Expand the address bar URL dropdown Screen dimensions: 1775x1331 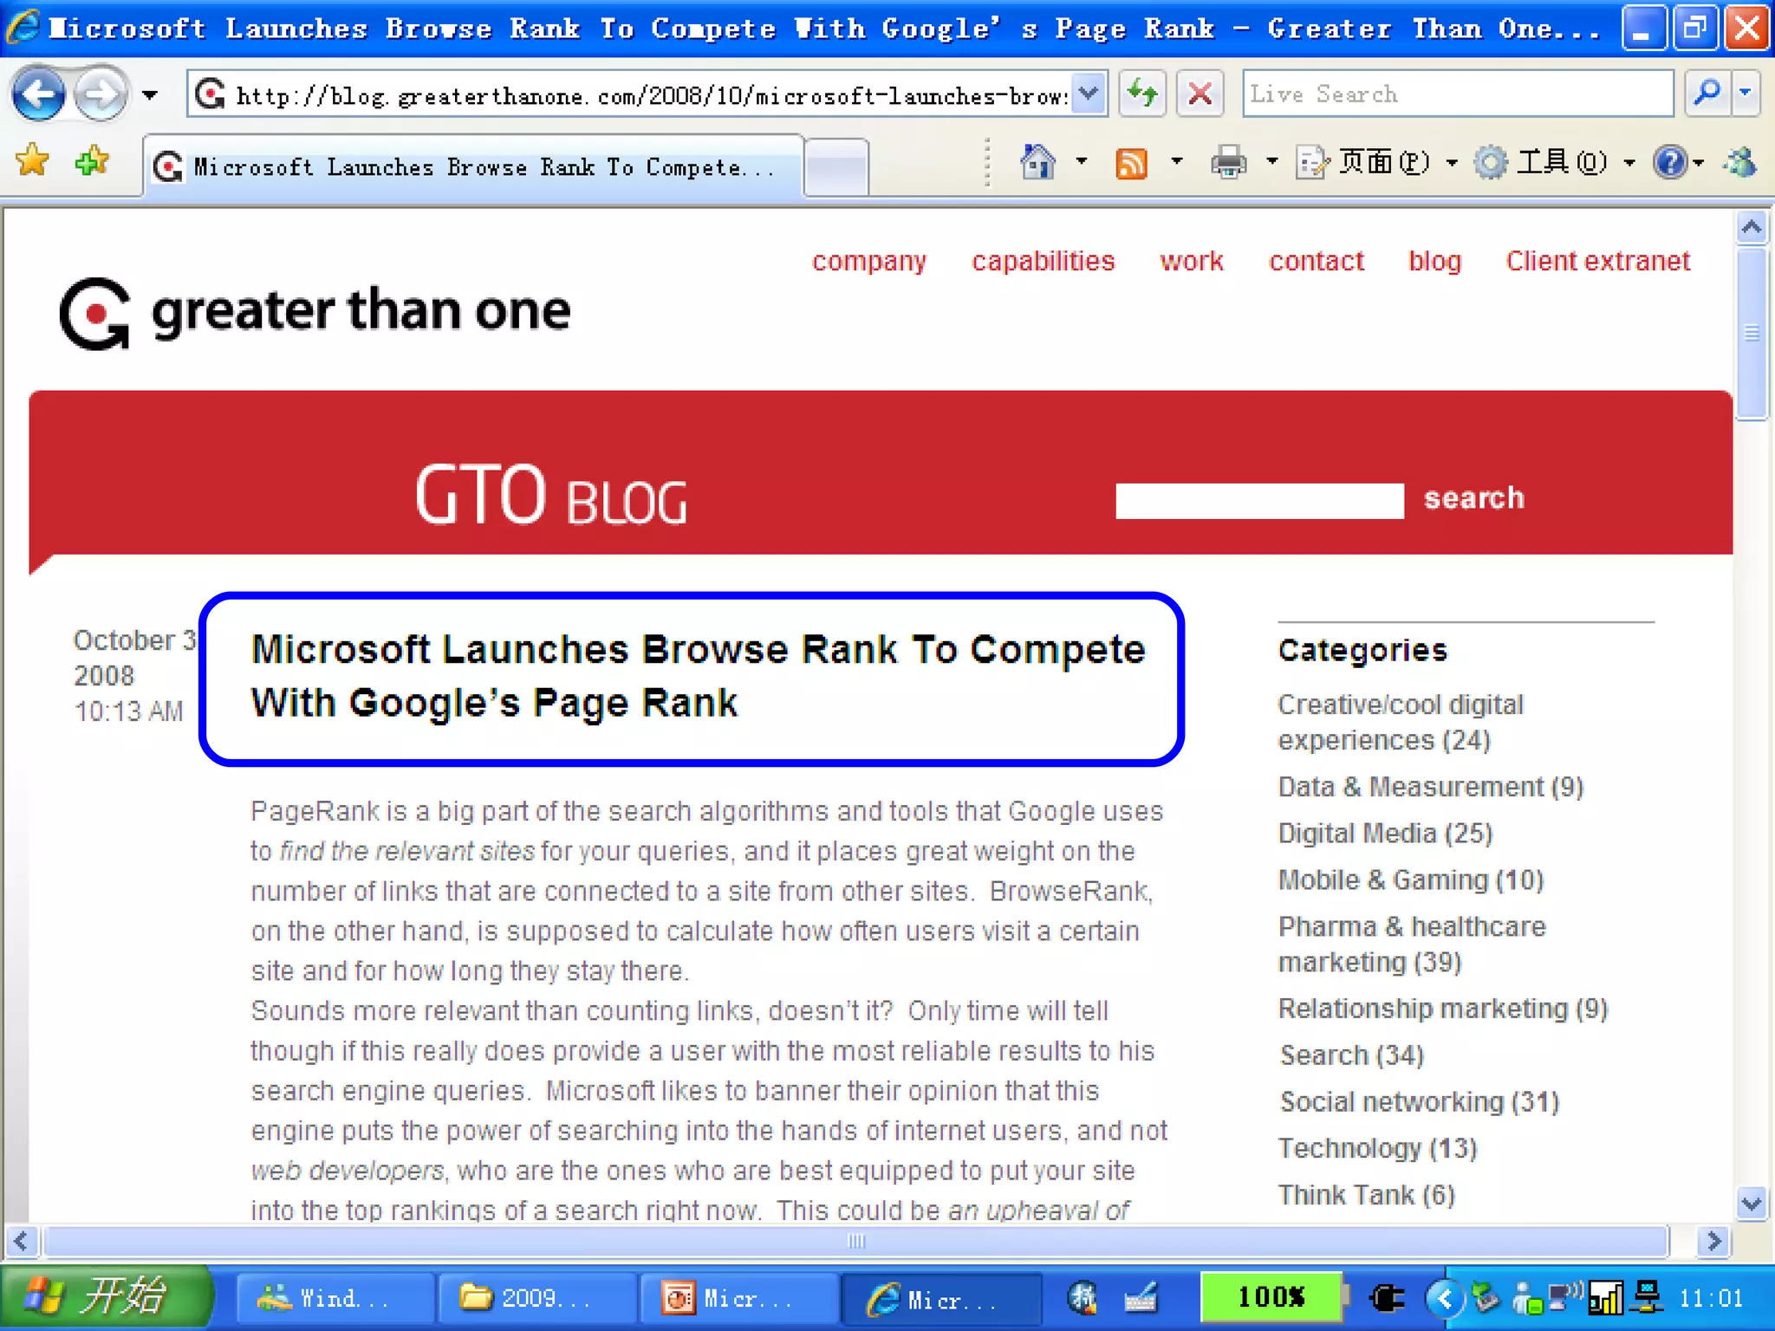[x=1089, y=94]
